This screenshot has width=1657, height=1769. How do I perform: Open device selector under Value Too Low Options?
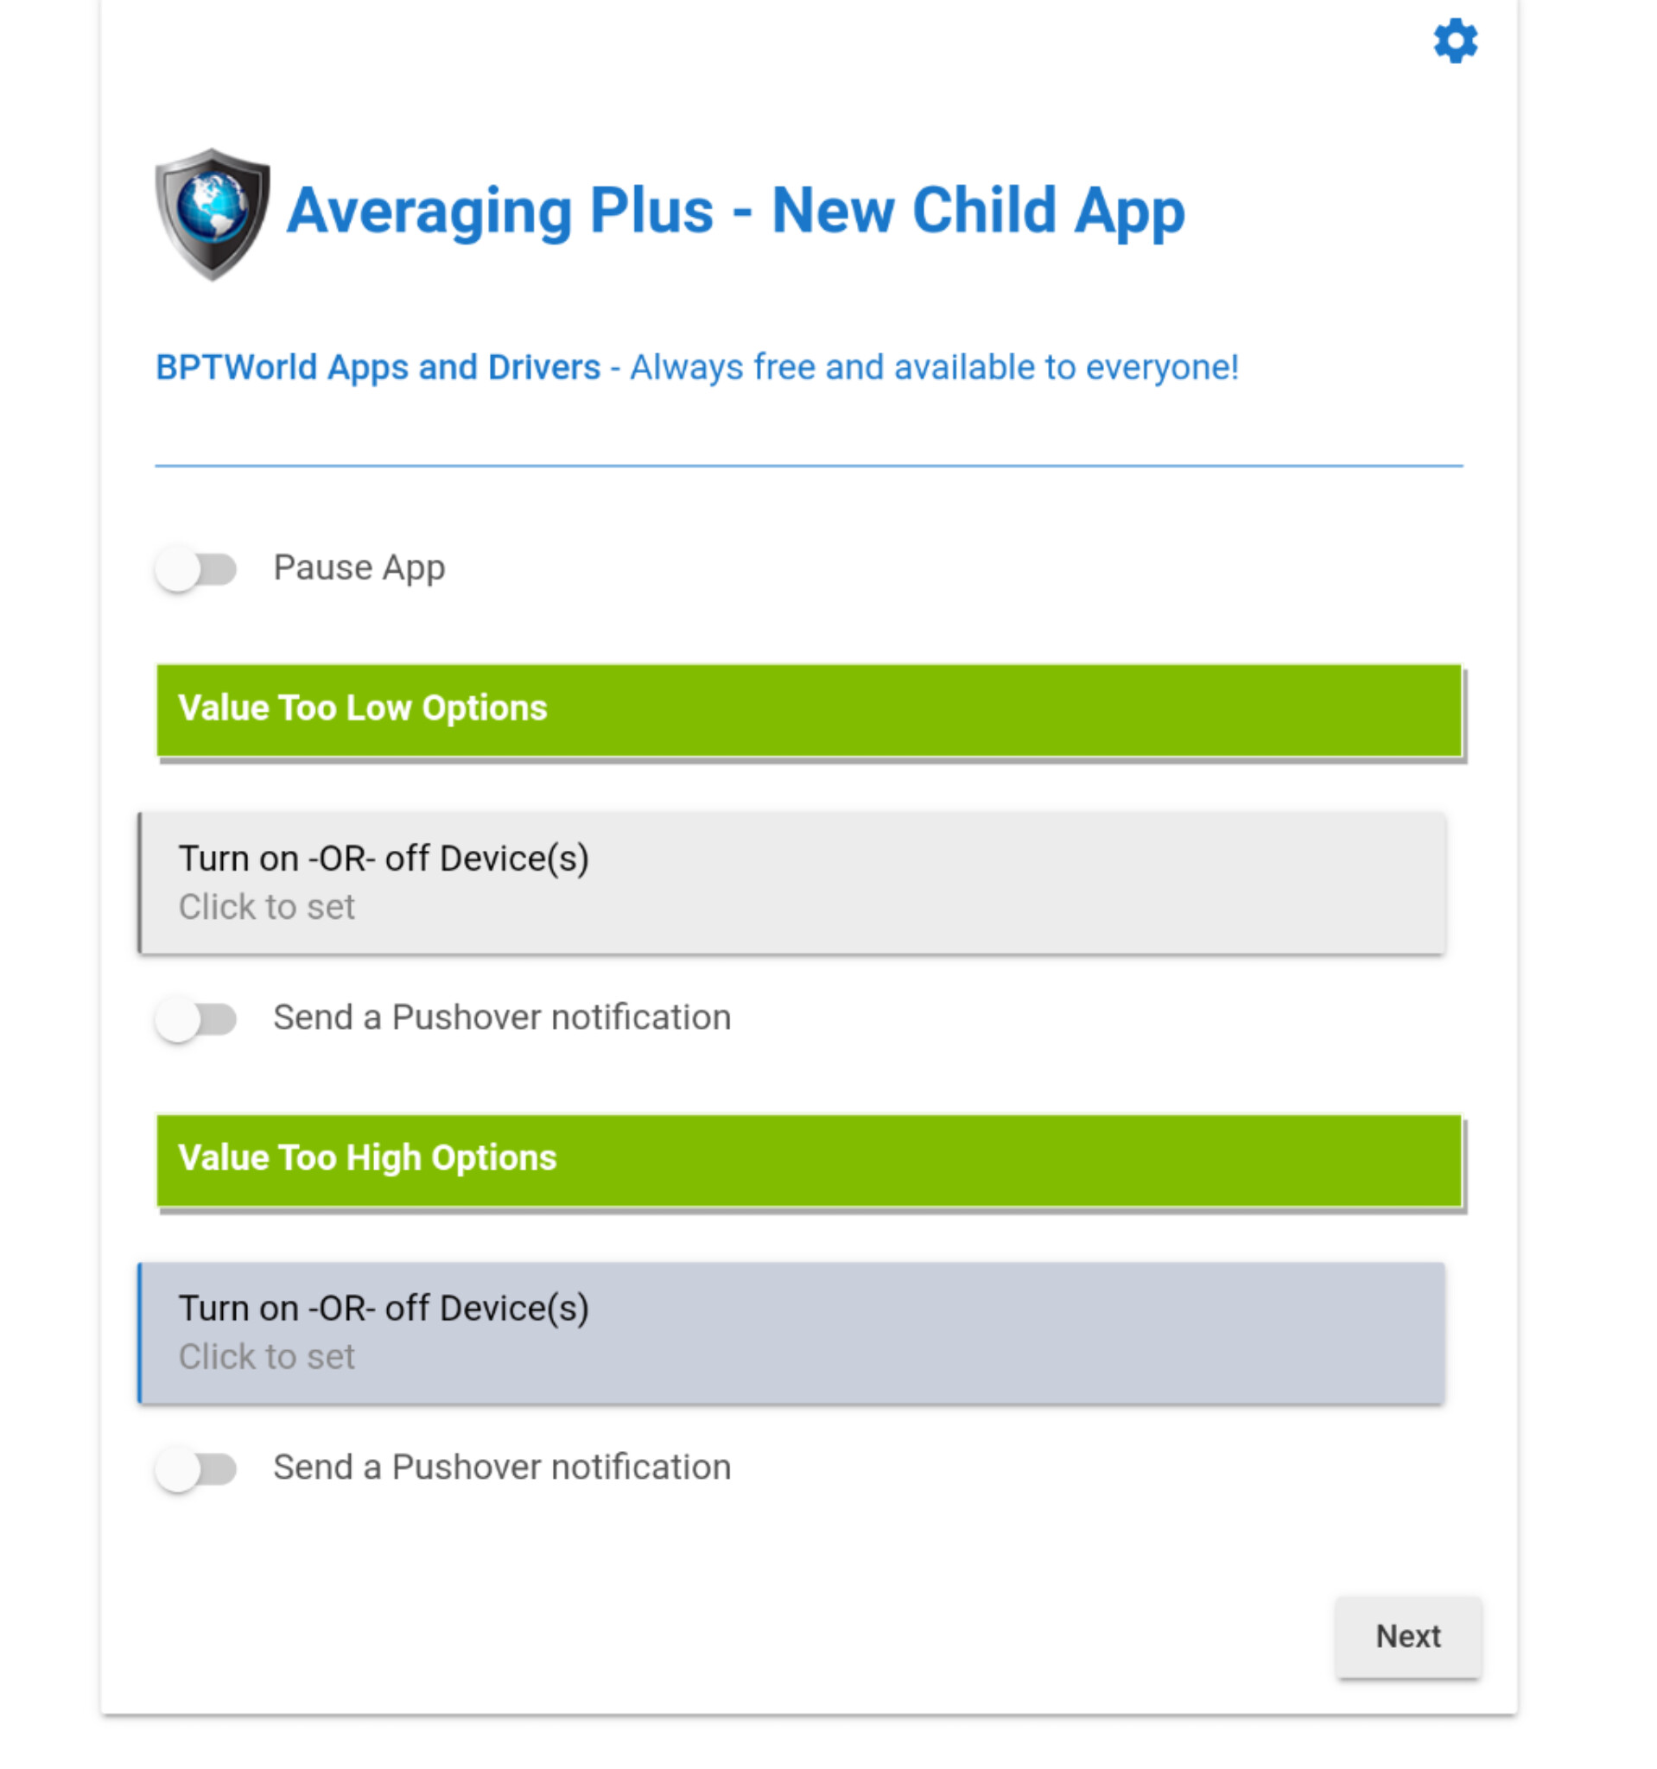tap(792, 883)
